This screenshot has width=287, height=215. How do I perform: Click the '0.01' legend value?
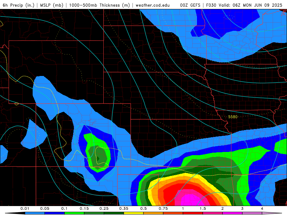(25, 209)
